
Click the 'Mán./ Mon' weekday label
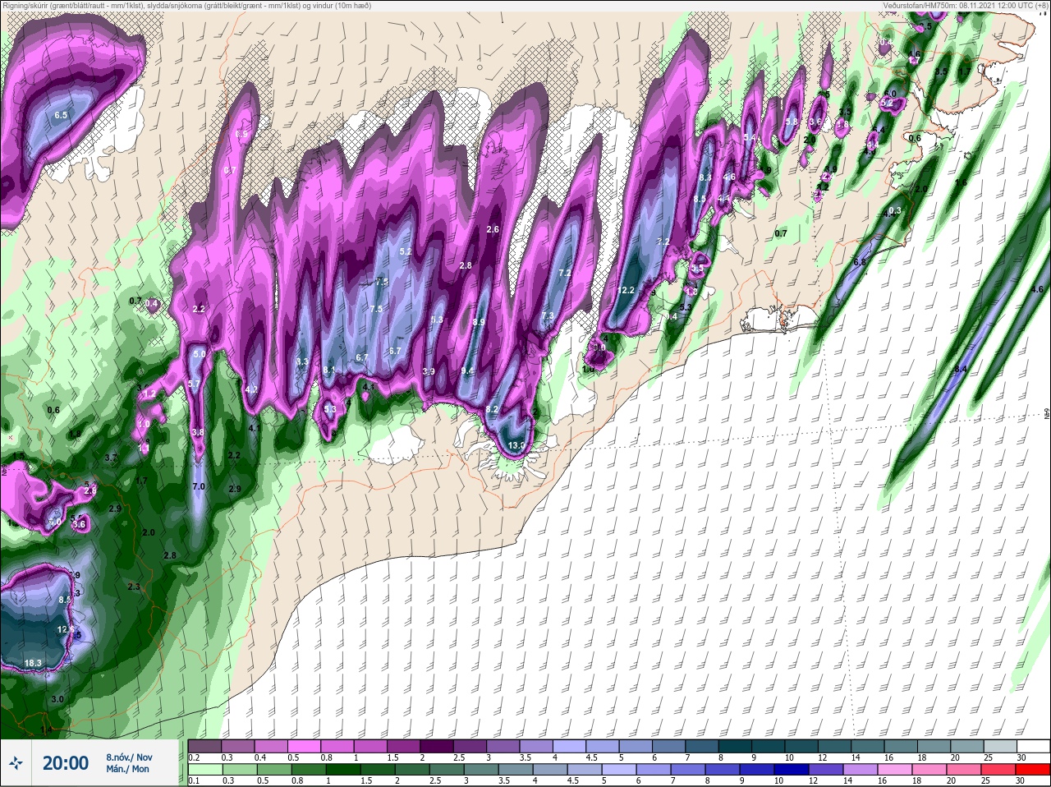point(128,769)
